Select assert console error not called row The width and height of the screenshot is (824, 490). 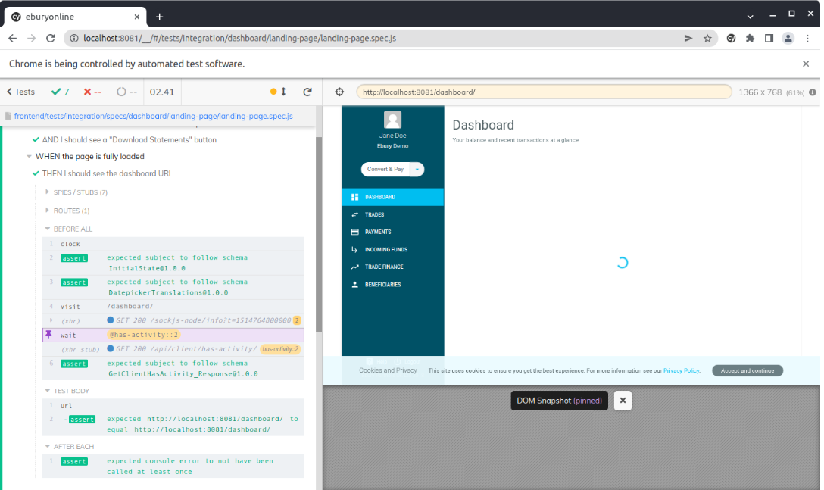point(173,467)
